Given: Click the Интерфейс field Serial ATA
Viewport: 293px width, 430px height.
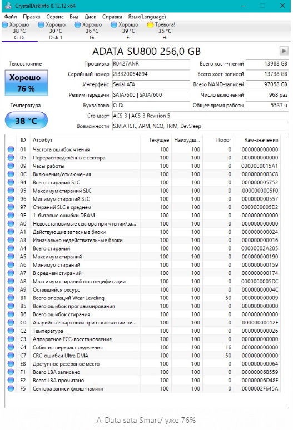Looking at the screenshot, I should [x=151, y=84].
